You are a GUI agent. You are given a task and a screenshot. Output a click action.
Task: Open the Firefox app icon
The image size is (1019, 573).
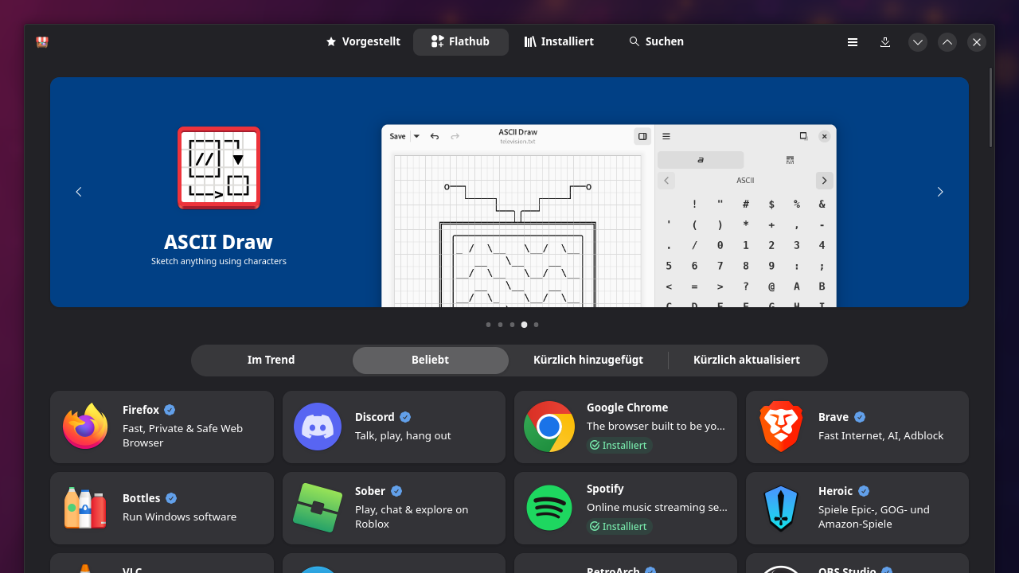[x=85, y=427]
